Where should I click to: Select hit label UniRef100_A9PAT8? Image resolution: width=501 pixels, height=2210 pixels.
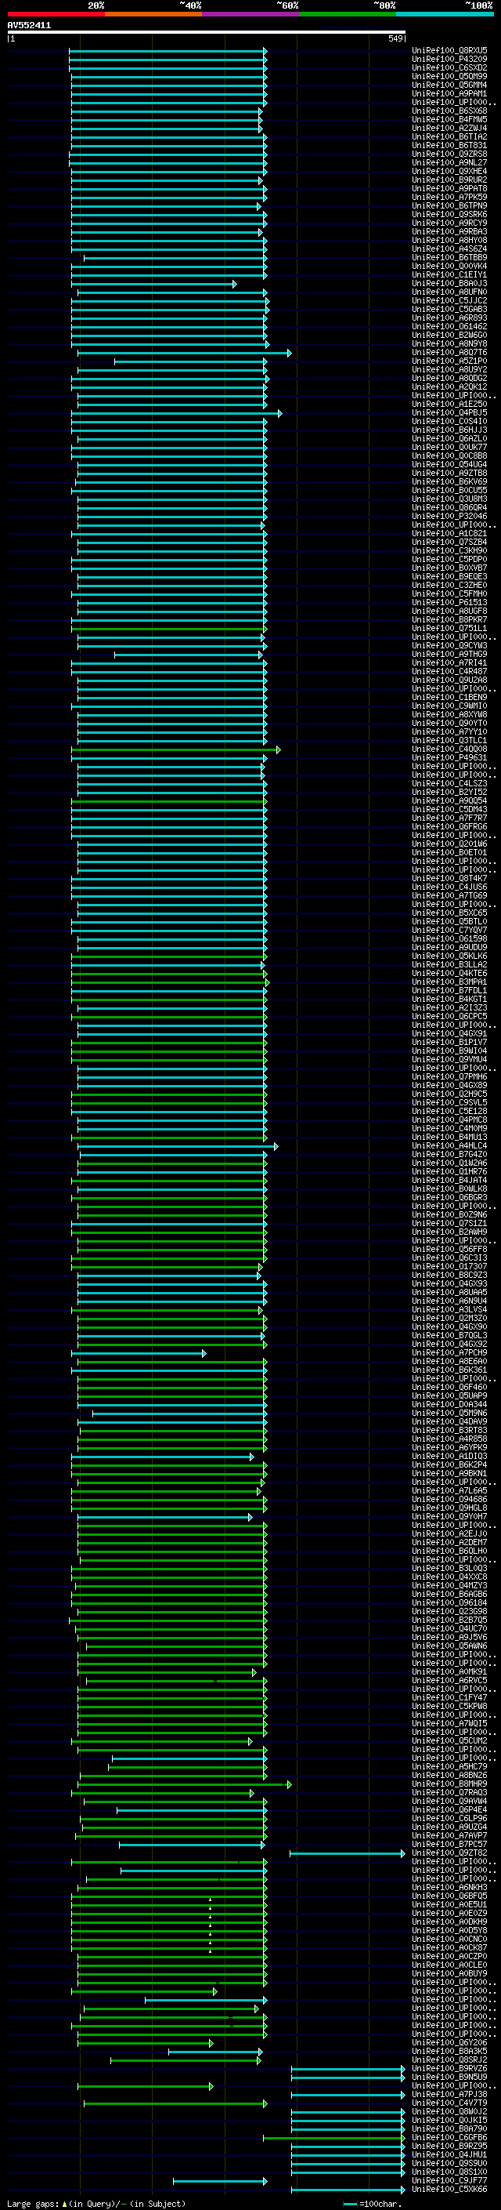point(449,189)
